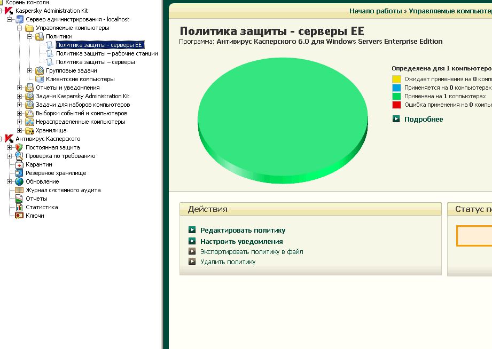Image resolution: width=492 pixels, height=349 pixels.
Task: Click the Проверка по требованию magnifier icon
Action: (x=19, y=156)
